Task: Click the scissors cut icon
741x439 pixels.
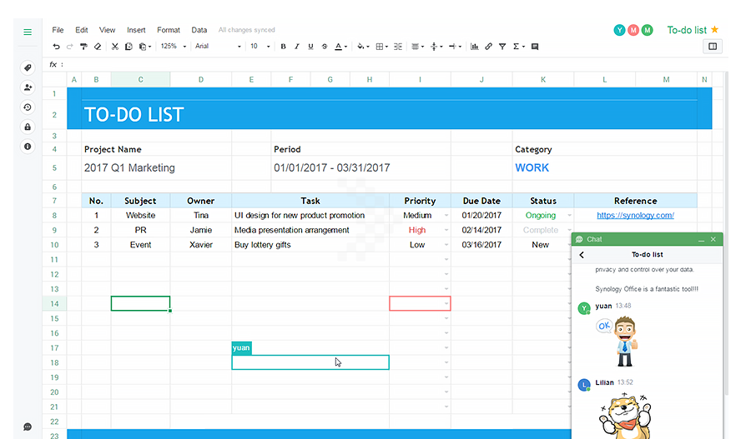Action: click(115, 47)
